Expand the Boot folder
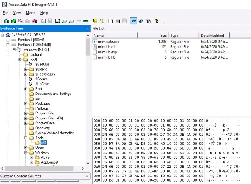251x184 pixels. [x=26, y=89]
